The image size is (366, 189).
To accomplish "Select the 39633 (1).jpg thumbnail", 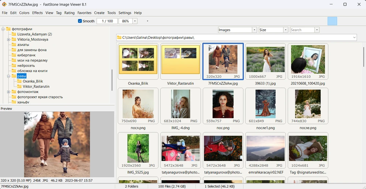I will (265, 61).
